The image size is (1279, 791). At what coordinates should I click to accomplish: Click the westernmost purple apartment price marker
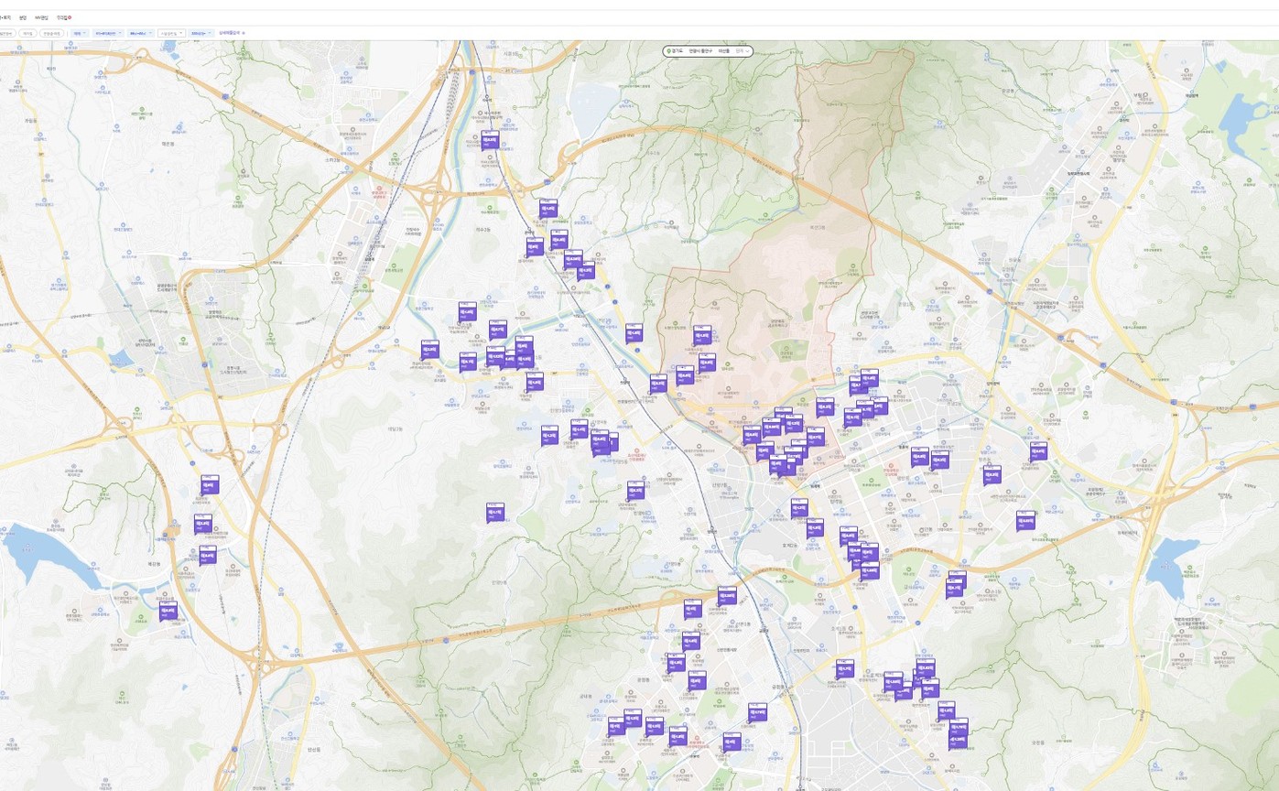pos(168,610)
